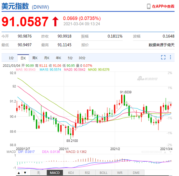Click the down triangle indicator switch button

25,173
